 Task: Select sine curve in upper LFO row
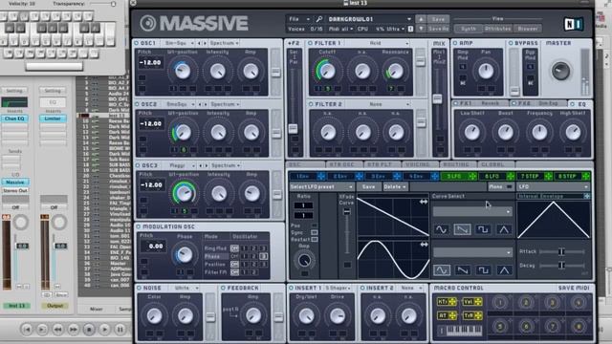pos(442,229)
